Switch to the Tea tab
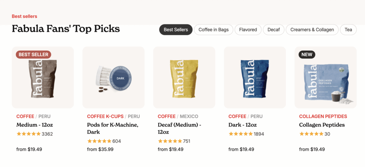 click(348, 30)
